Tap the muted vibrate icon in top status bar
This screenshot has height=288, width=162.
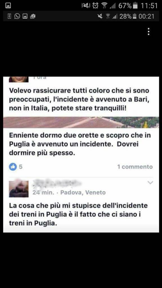(x=86, y=5)
